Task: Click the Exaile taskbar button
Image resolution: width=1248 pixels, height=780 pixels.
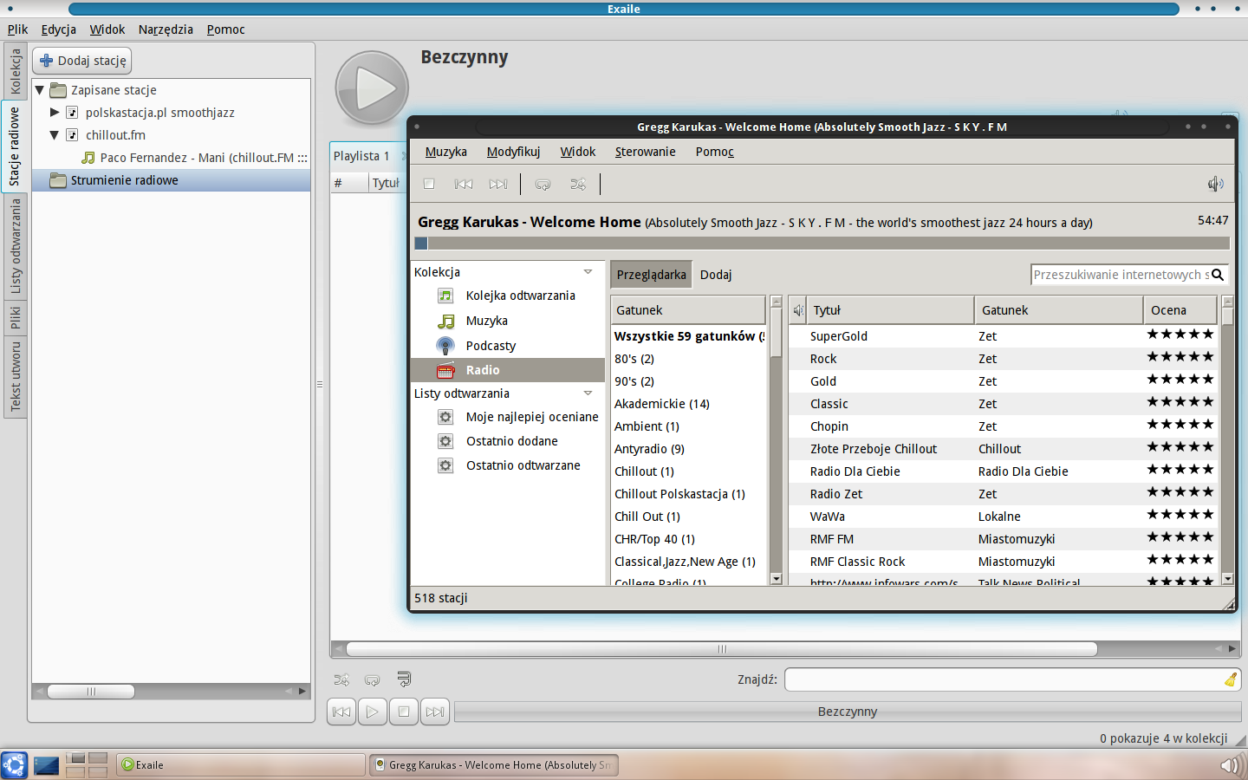Action: click(x=241, y=765)
